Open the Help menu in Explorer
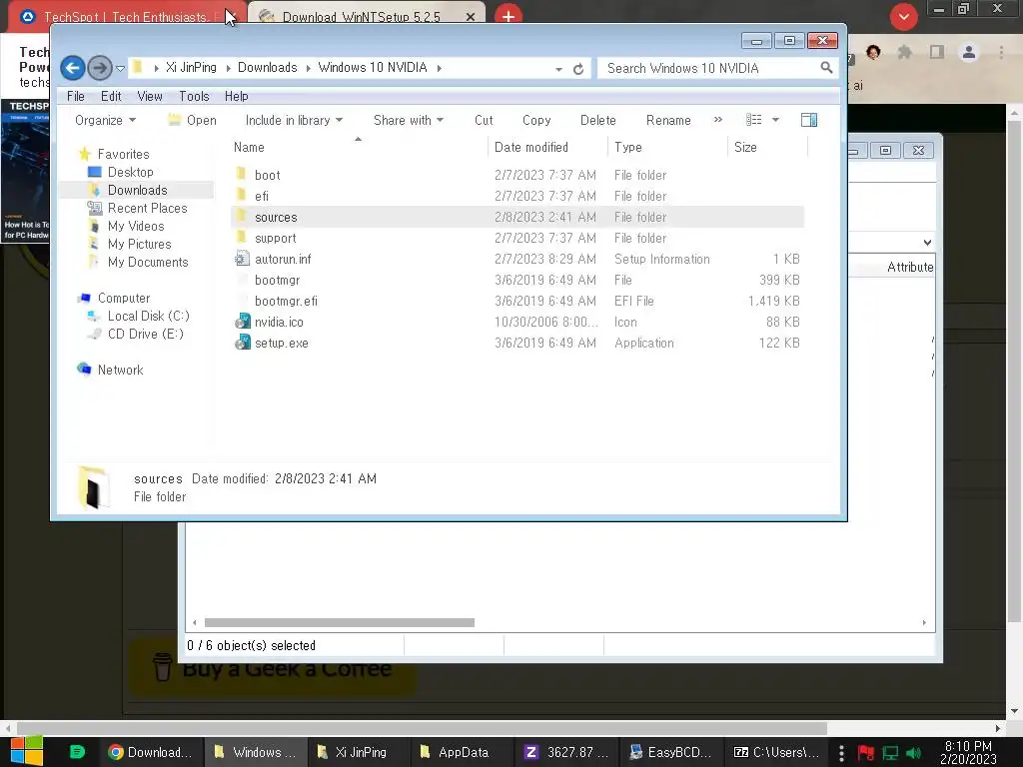The height and width of the screenshot is (767, 1023). [236, 96]
